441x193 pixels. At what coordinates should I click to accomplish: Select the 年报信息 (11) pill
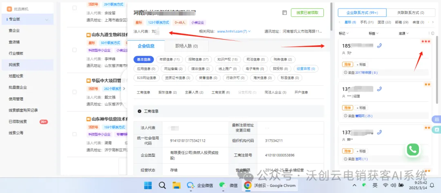(169, 59)
